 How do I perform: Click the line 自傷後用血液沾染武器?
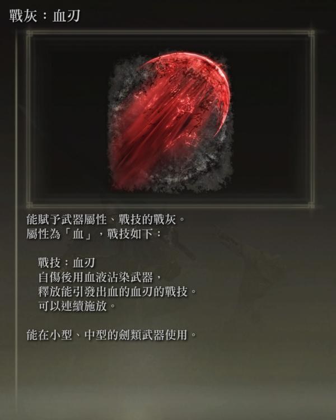100,277
